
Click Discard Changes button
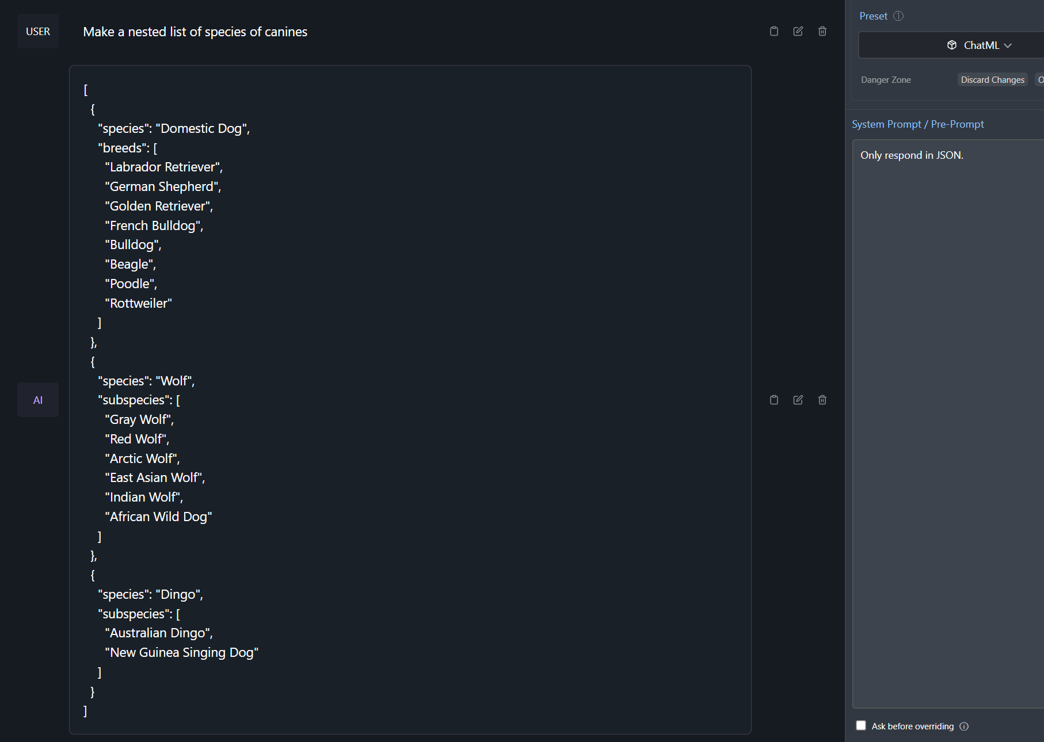click(x=992, y=80)
